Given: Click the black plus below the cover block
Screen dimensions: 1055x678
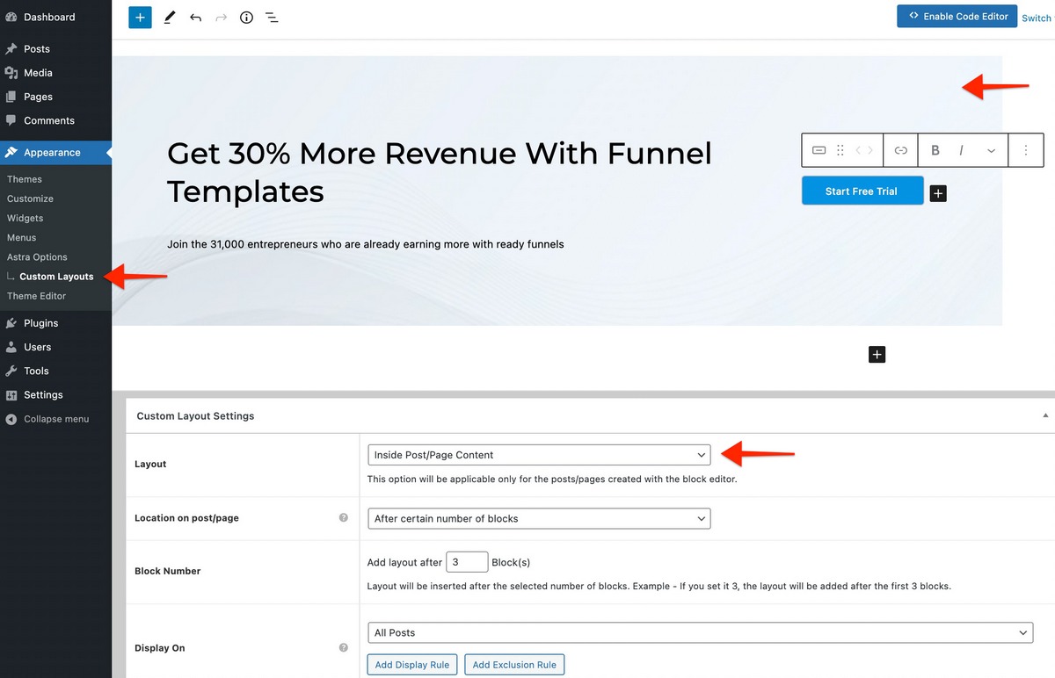Looking at the screenshot, I should click(x=877, y=354).
